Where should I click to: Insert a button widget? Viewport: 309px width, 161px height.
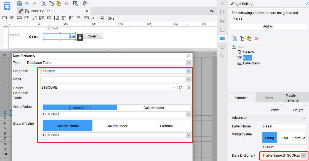[x=19, y=18]
